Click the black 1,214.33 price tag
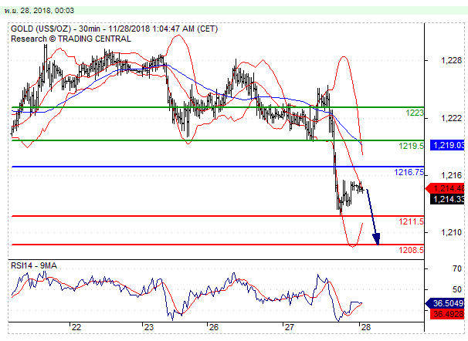This screenshot has width=468, height=341. click(x=447, y=199)
